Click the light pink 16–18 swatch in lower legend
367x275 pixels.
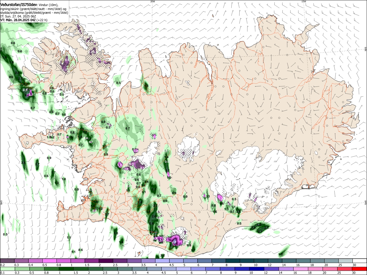point(301,269)
